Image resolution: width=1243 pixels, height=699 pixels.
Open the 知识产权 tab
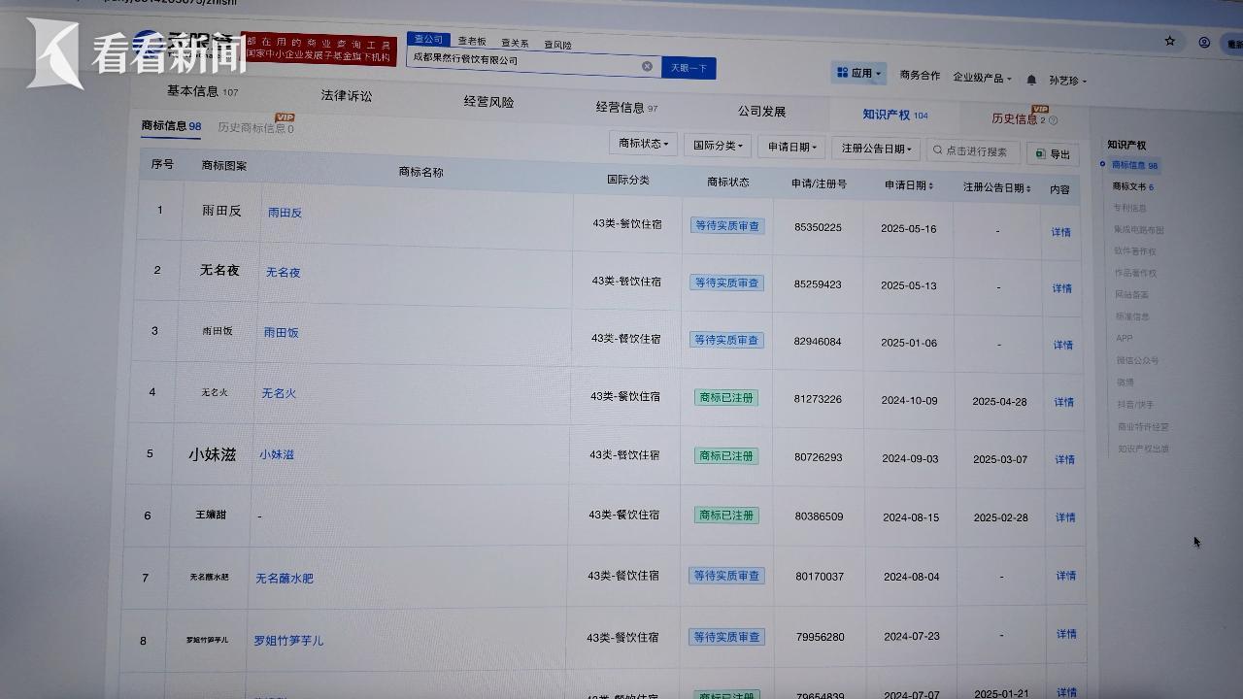point(894,115)
